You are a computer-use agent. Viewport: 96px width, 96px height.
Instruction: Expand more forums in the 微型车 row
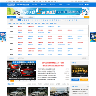click(x=59, y=27)
